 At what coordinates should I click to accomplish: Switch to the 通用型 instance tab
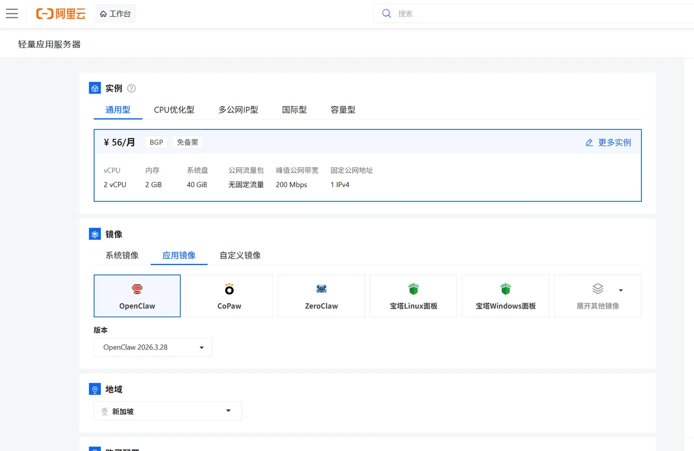pos(118,110)
